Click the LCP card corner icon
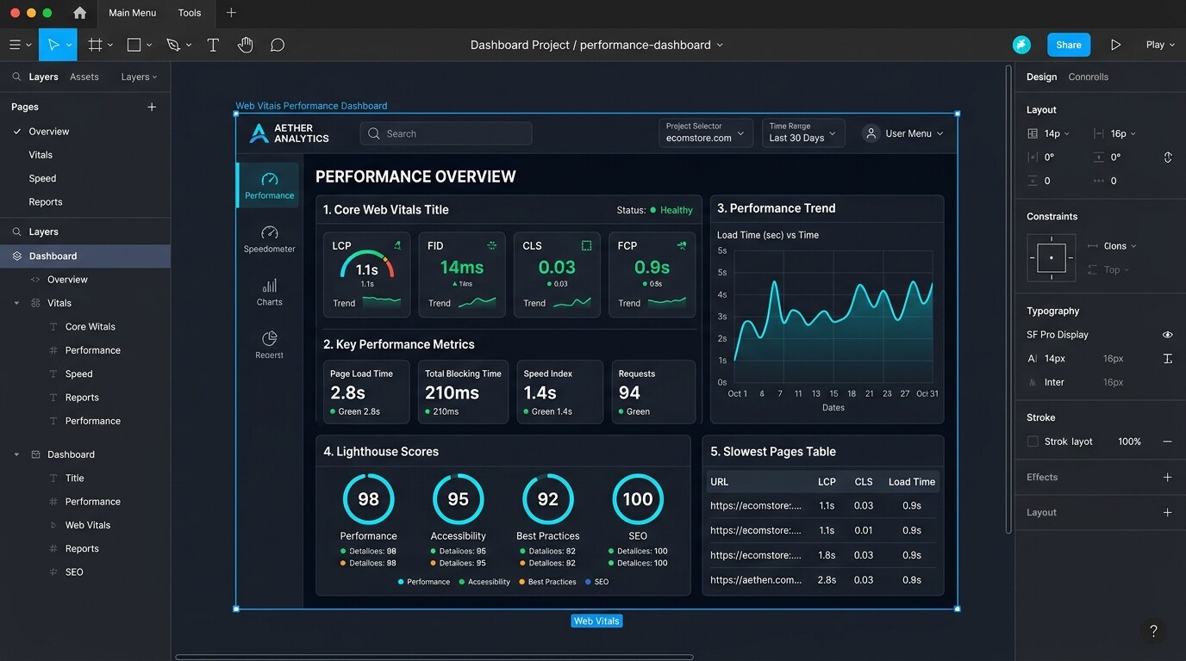1186x661 pixels. (x=397, y=245)
